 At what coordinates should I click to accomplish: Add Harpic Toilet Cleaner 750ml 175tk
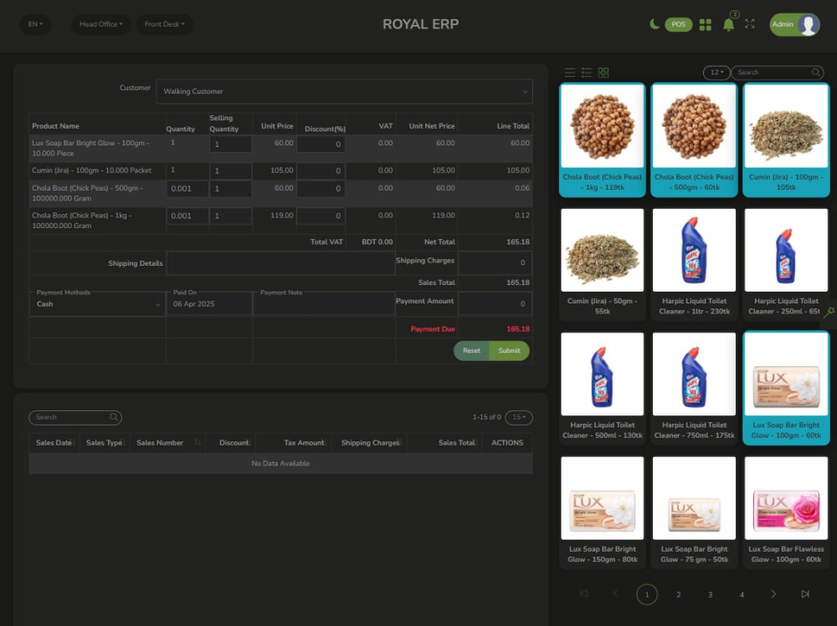[x=694, y=388]
